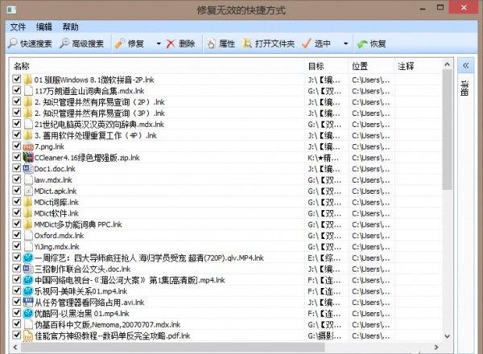This screenshot has width=483, height=354.
Task: Click video icon of 优酷网-以黑治黑 01.mp4.lnk
Action: 28,313
